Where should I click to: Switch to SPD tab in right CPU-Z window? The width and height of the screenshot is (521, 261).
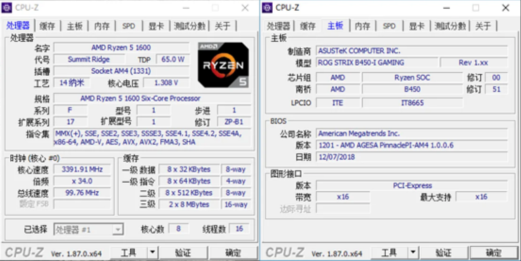pyautogui.click(x=389, y=26)
